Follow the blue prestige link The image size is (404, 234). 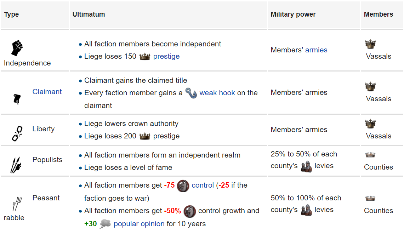coord(166,56)
